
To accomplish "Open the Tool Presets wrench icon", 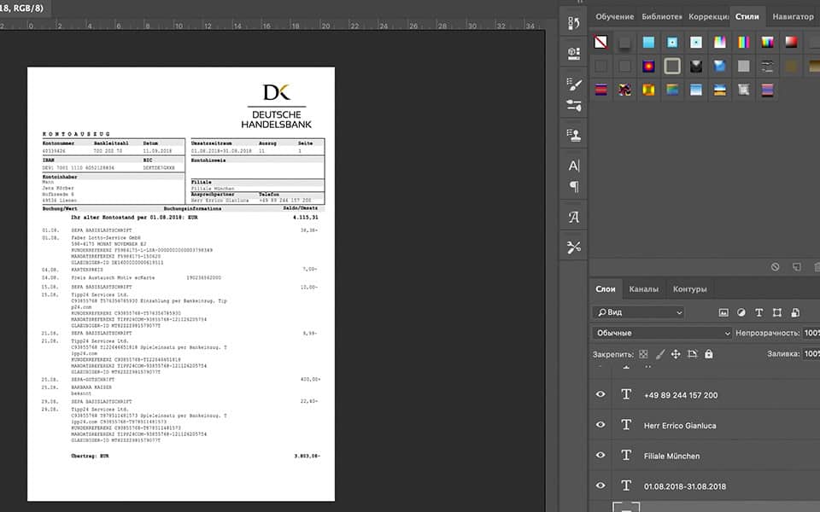I will (x=574, y=247).
